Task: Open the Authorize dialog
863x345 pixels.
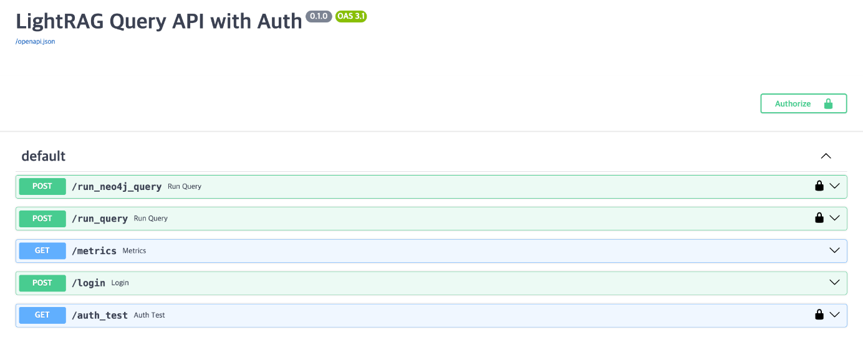Action: coord(803,103)
